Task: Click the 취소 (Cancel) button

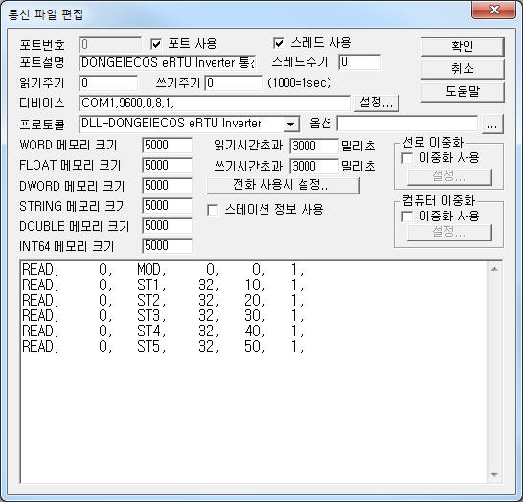Action: (462, 69)
